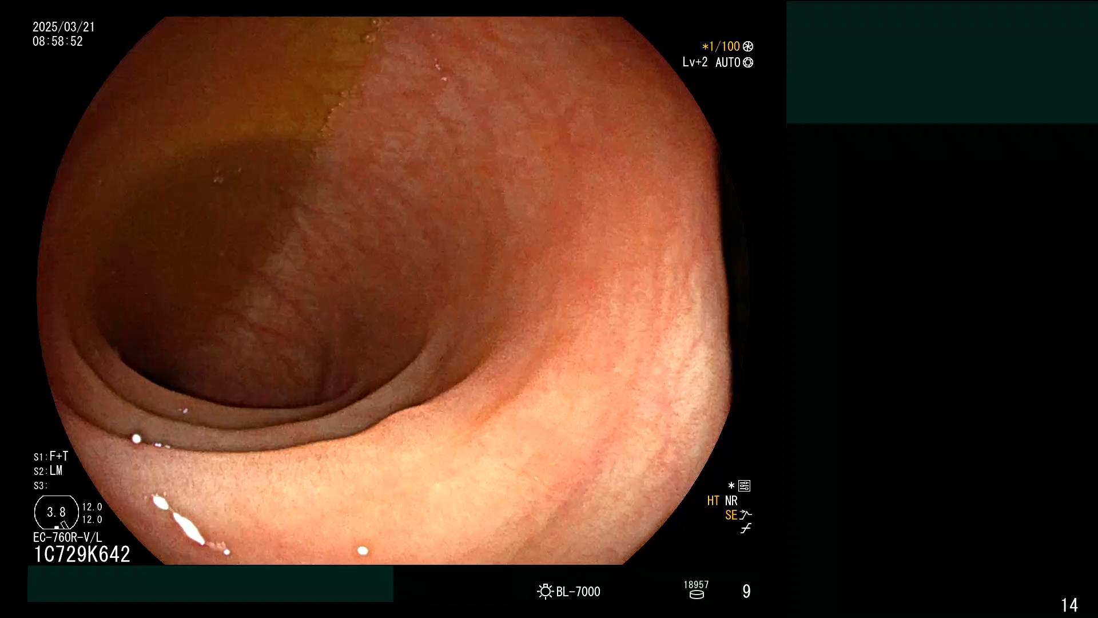Image resolution: width=1098 pixels, height=618 pixels.
Task: Click the storage disk icon under 18957
Action: click(697, 595)
